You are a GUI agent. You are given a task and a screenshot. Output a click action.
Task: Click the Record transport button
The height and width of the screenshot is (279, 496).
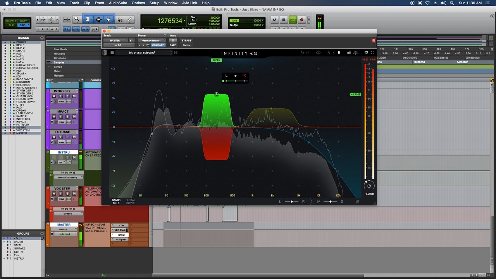click(302, 19)
